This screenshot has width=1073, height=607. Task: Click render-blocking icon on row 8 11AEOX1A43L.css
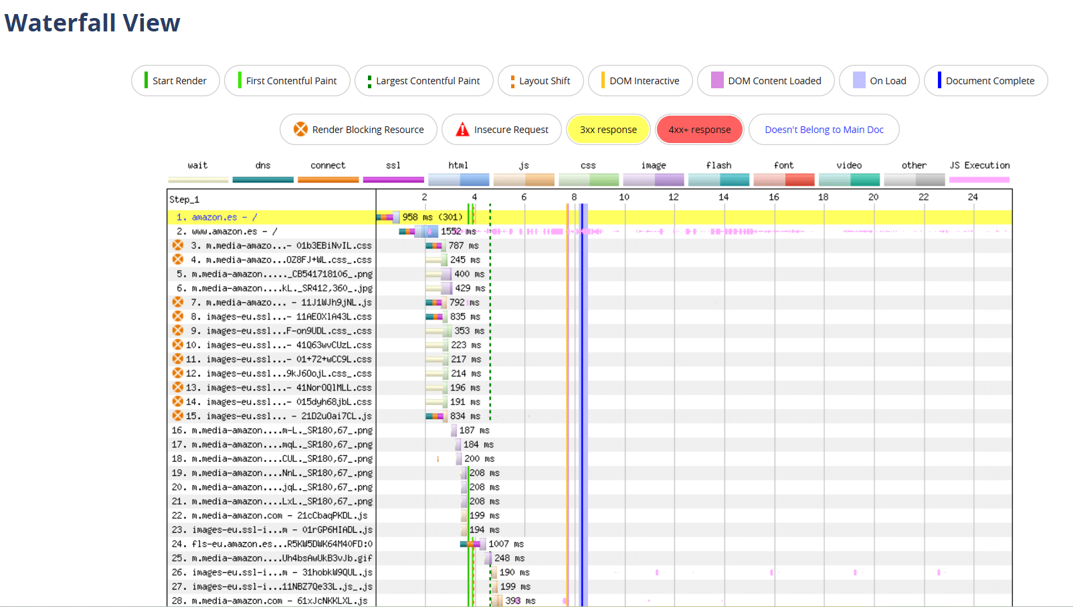(178, 316)
